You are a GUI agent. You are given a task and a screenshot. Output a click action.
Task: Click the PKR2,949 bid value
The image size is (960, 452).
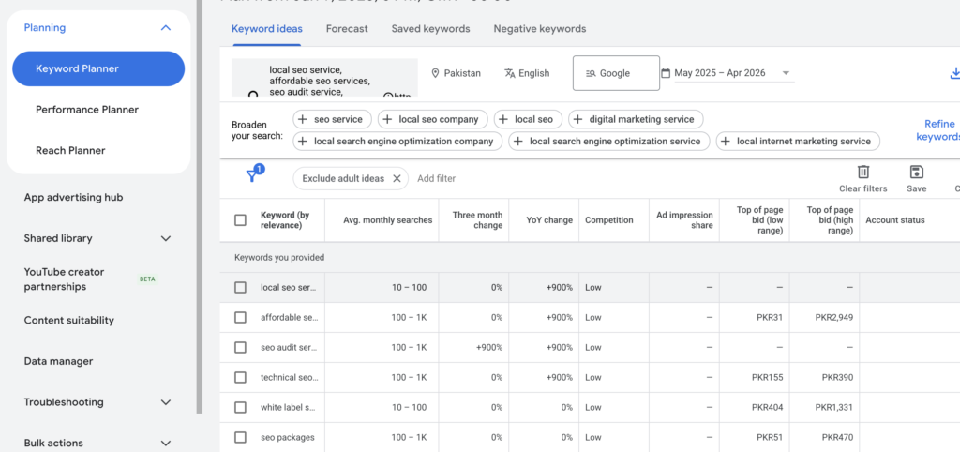(833, 318)
